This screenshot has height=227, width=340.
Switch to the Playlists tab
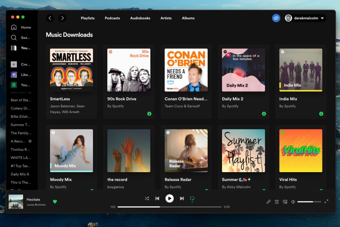coord(88,18)
